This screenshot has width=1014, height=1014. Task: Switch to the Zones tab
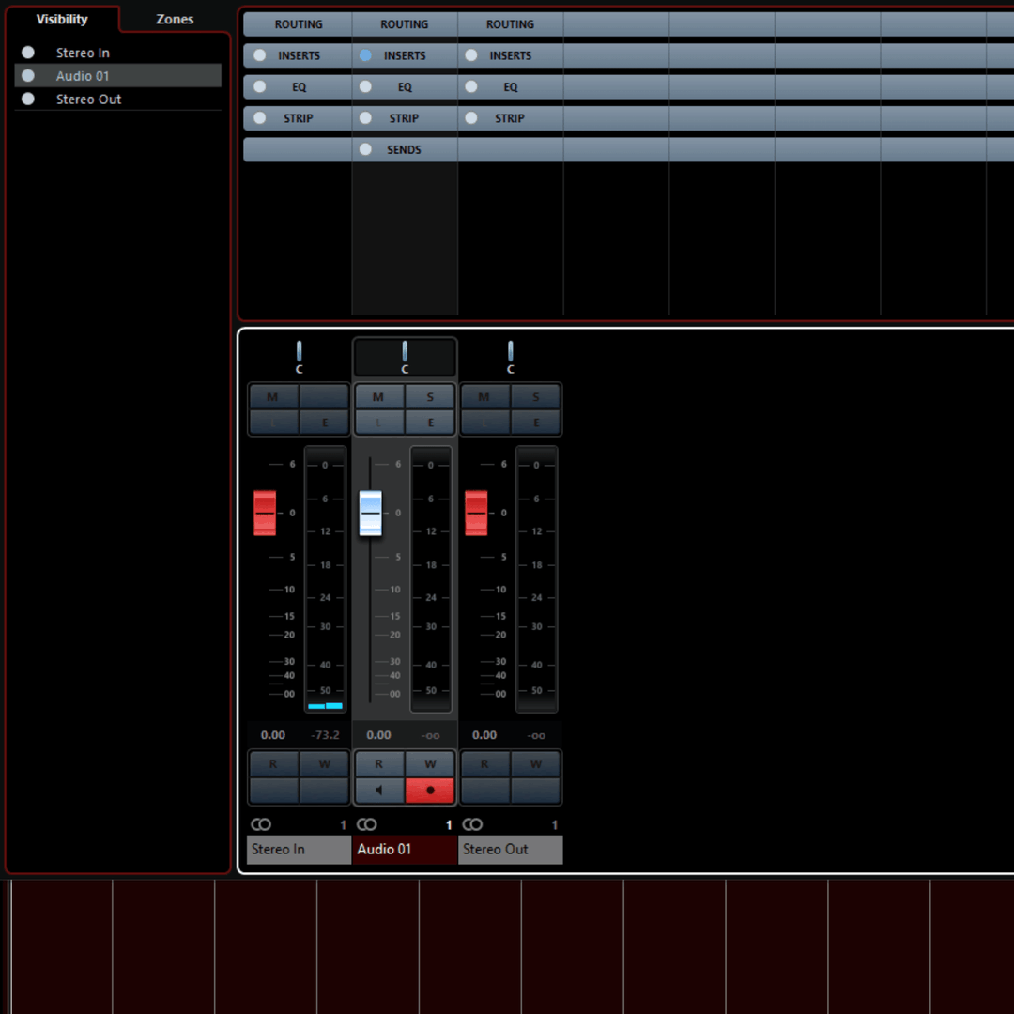pyautogui.click(x=174, y=19)
